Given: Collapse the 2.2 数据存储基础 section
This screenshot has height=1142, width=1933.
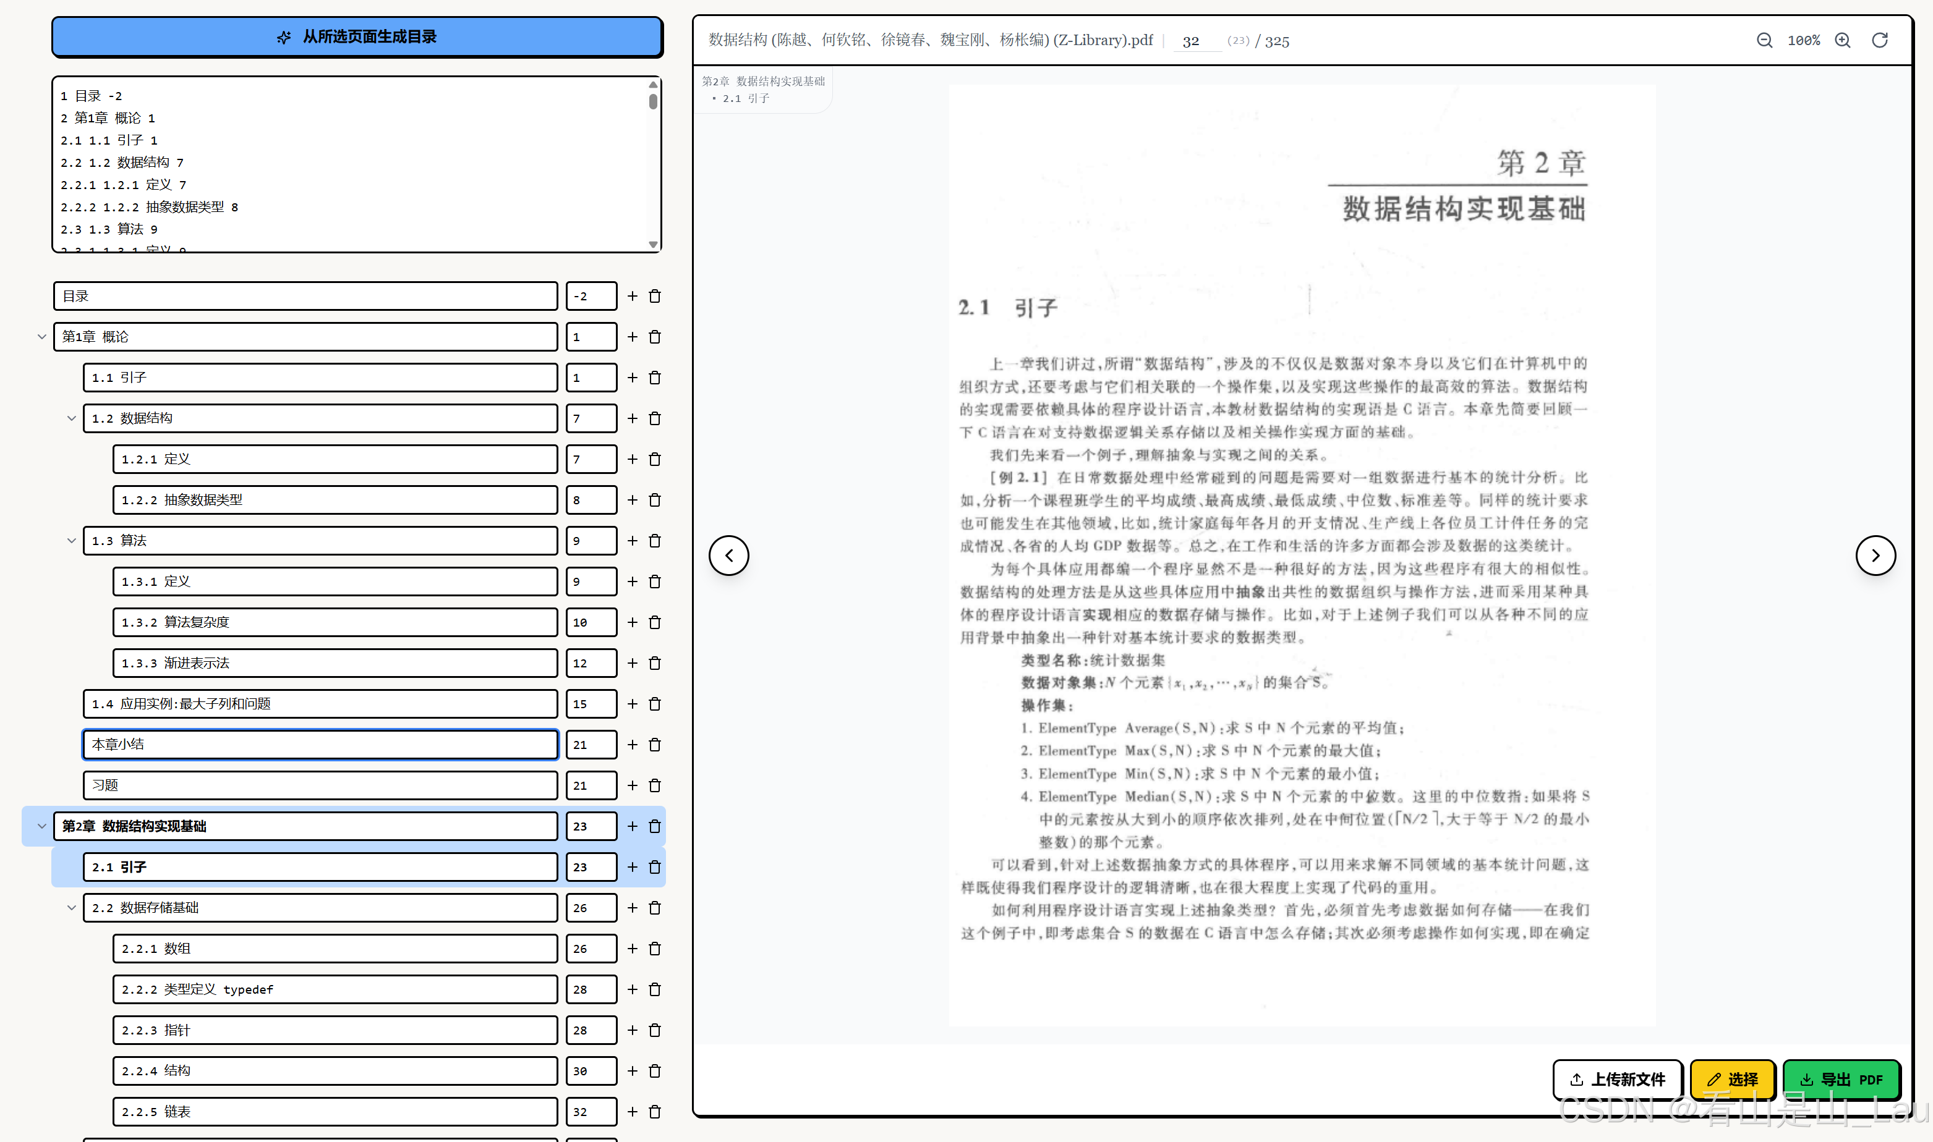Looking at the screenshot, I should coord(72,908).
